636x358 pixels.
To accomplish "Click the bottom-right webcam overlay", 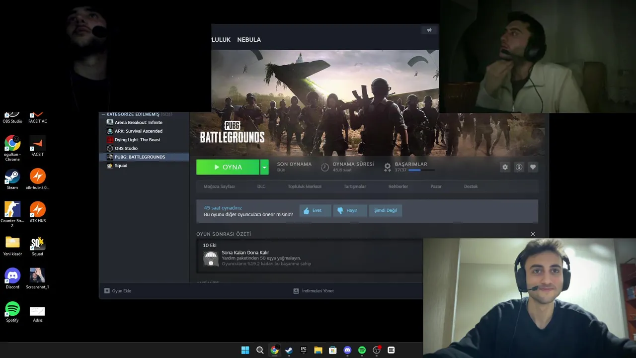I will click(x=529, y=298).
